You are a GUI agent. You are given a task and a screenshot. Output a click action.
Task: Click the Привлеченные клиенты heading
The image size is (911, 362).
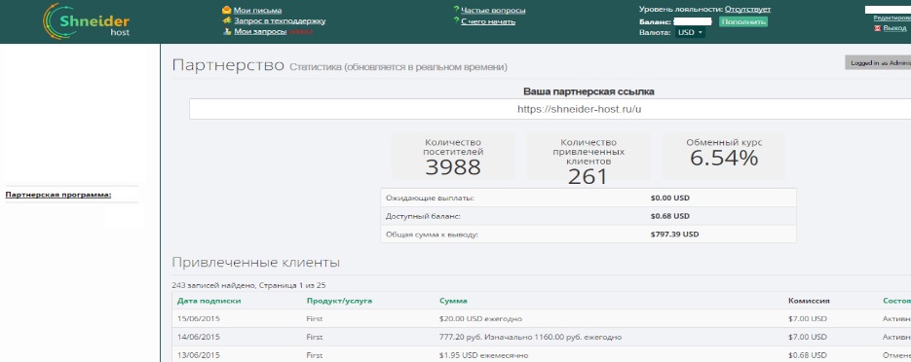tap(255, 262)
